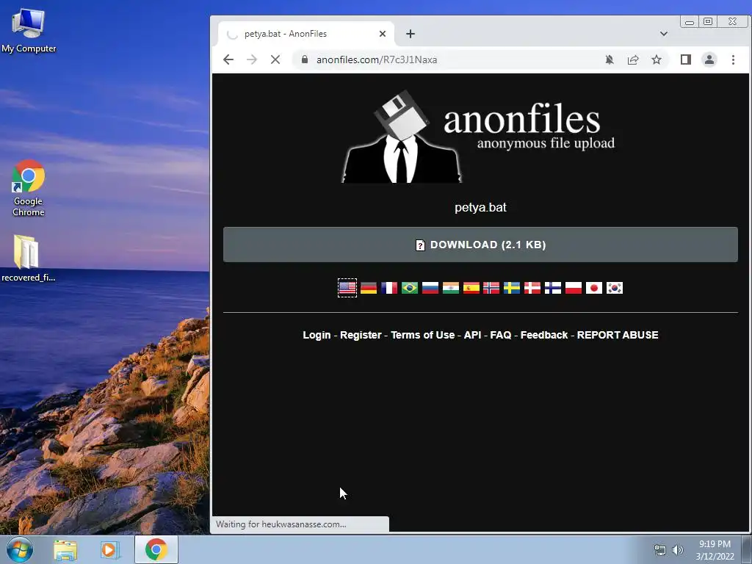Screen dimensions: 752x564
Task: Click the 'Waiting for heukwasanasse.com...' status text
Action: point(281,524)
